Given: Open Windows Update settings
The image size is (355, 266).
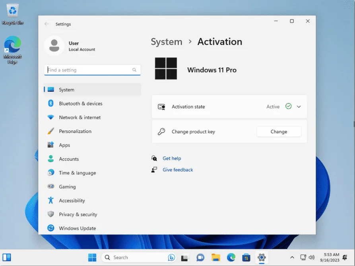Looking at the screenshot, I should (92, 228).
